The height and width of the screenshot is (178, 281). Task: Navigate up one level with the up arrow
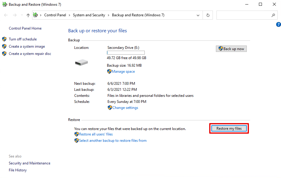click(x=28, y=15)
